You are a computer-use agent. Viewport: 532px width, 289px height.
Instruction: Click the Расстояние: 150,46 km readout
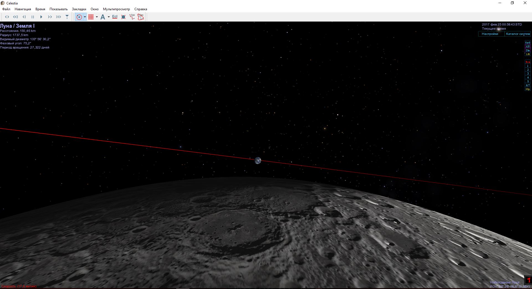point(18,31)
